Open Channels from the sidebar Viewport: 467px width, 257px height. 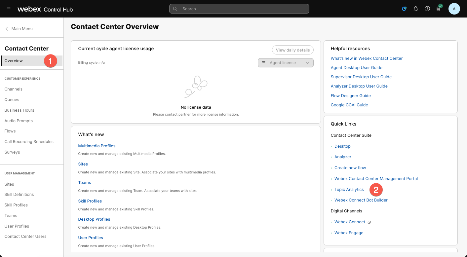click(14, 89)
